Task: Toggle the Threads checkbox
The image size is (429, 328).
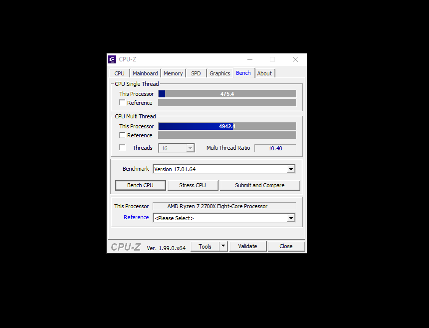Action: [x=122, y=148]
